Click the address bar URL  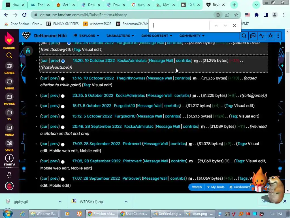coord(84,15)
